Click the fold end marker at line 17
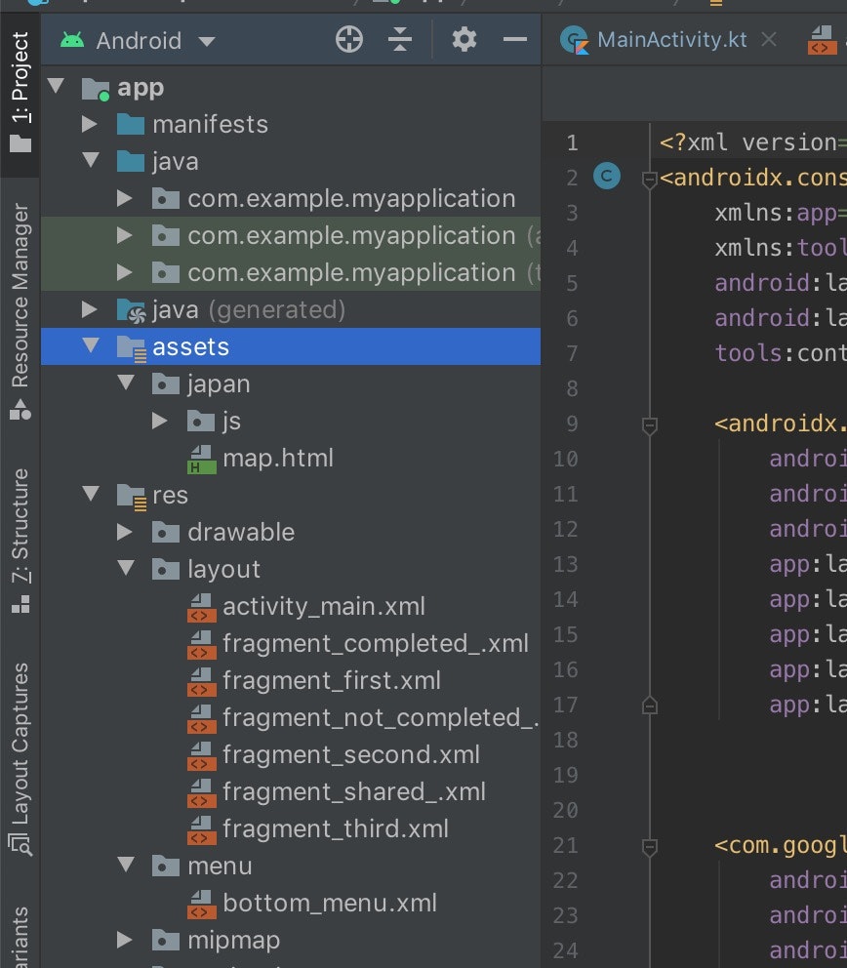This screenshot has width=847, height=968. click(x=650, y=705)
